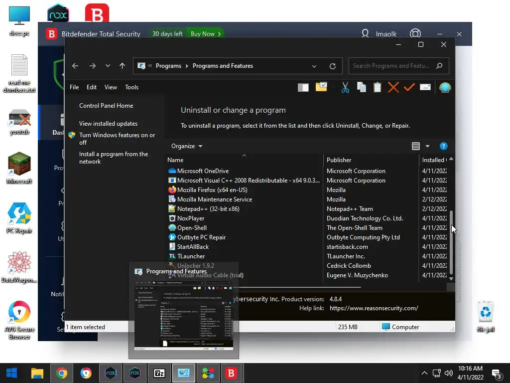Open the file jail recycle bin

[x=485, y=316]
